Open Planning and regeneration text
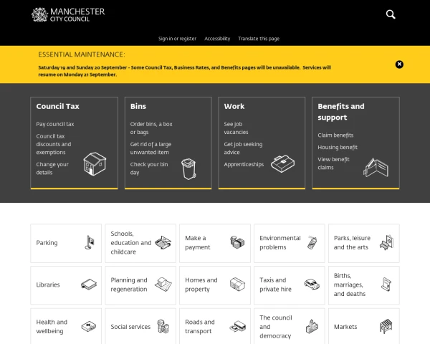 (129, 285)
